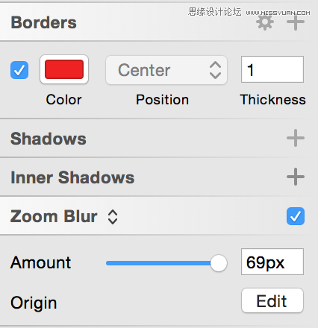Viewport: 318px width, 328px height.
Task: Click the Amount slider handle
Action: point(219,263)
